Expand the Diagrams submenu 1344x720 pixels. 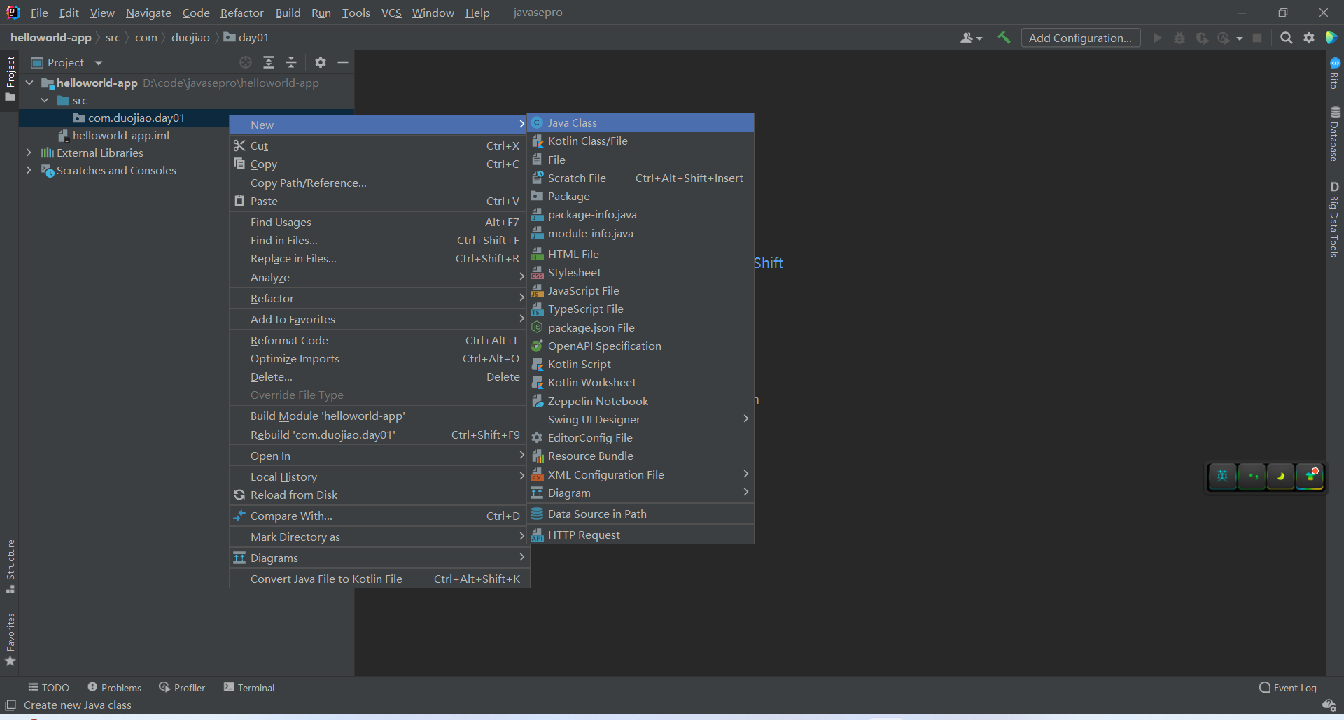pyautogui.click(x=379, y=558)
